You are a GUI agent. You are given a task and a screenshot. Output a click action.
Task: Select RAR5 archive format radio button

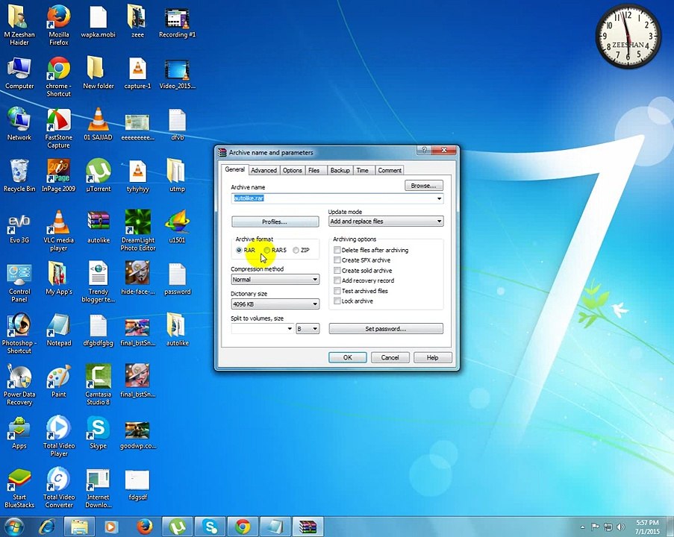coord(267,250)
